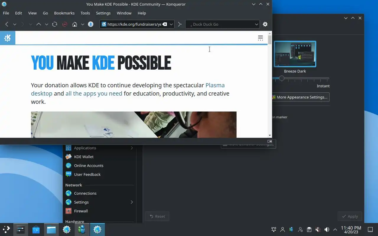The image size is (378, 236).
Task: Click the Go arrow next to the URL
Action: point(180,24)
